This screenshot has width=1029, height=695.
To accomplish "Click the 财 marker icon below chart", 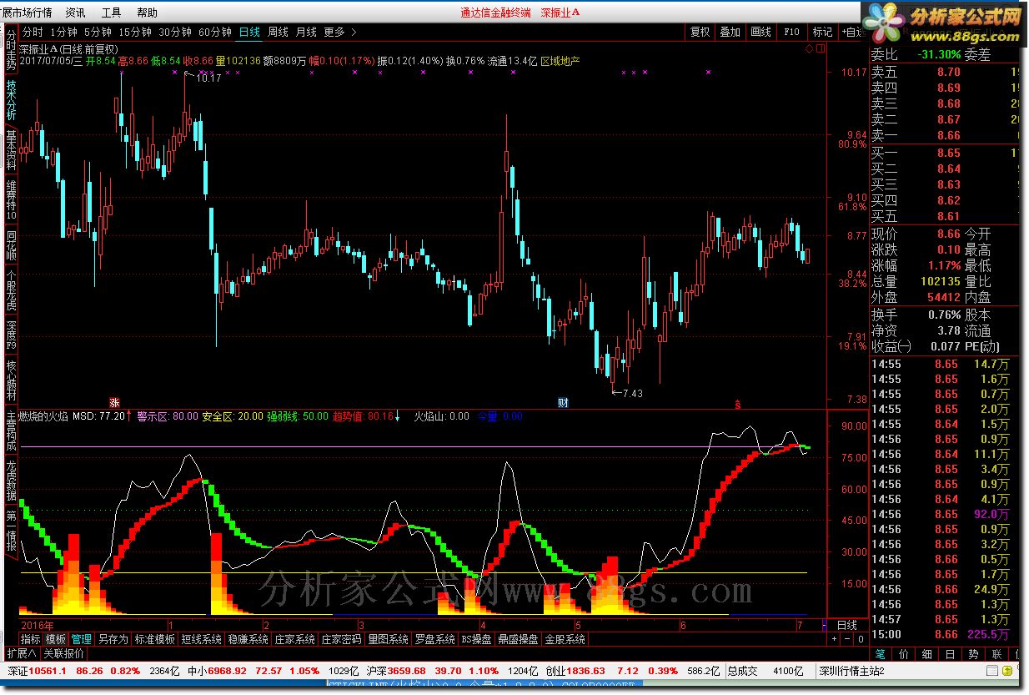I will tap(563, 403).
